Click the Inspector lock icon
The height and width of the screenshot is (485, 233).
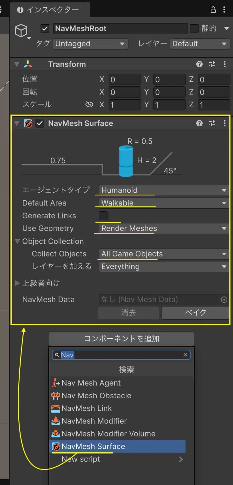click(213, 10)
